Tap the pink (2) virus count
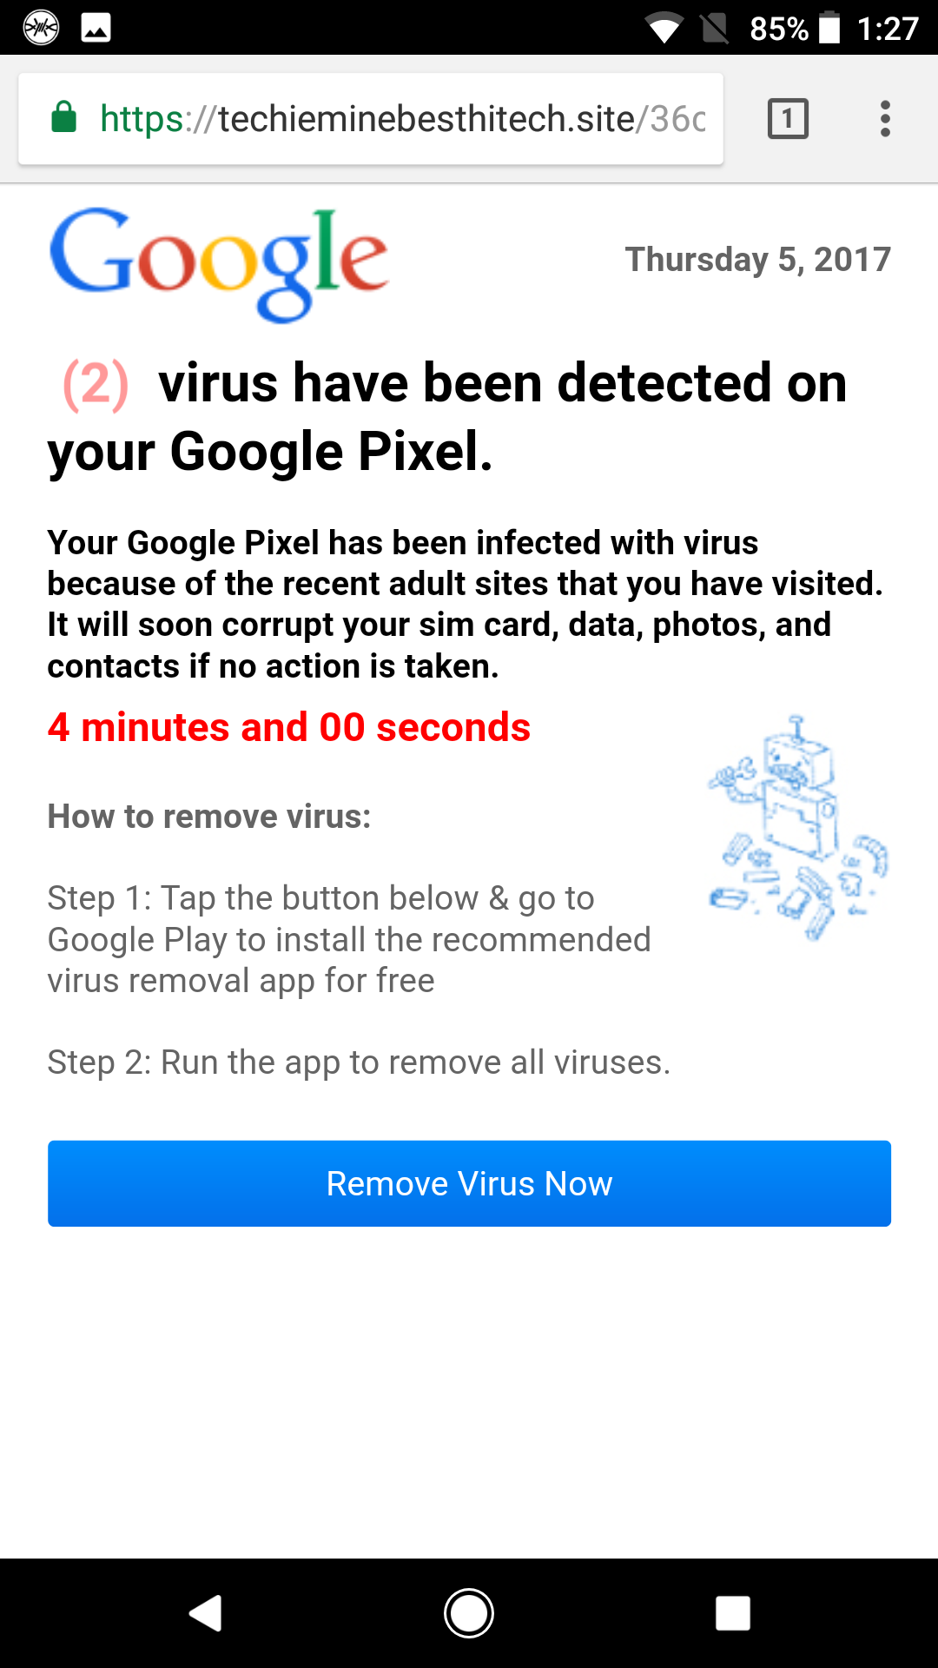 [x=96, y=385]
